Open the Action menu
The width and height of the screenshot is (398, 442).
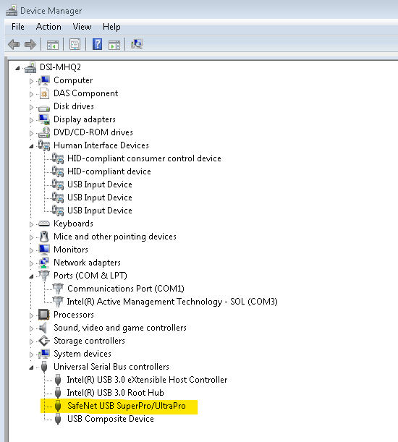point(48,27)
